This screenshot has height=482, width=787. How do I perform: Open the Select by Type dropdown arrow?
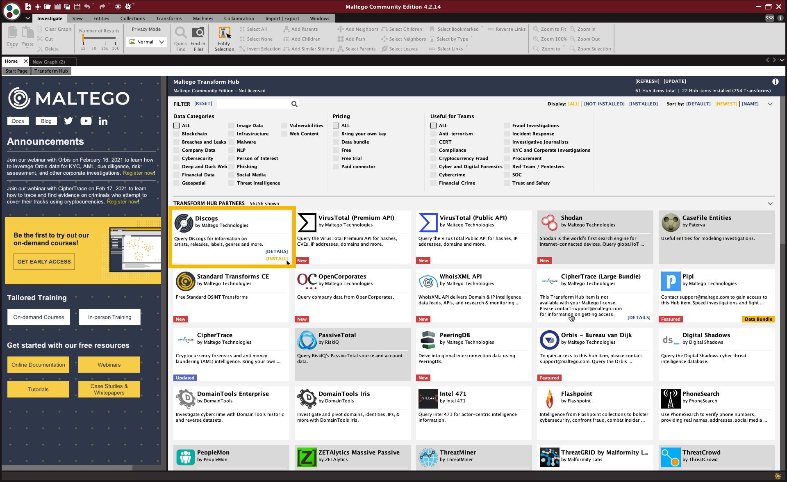(472, 37)
